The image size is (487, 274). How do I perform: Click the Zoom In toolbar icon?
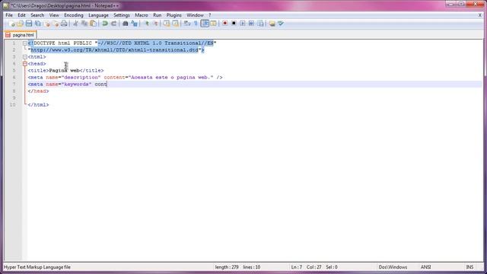(146, 24)
